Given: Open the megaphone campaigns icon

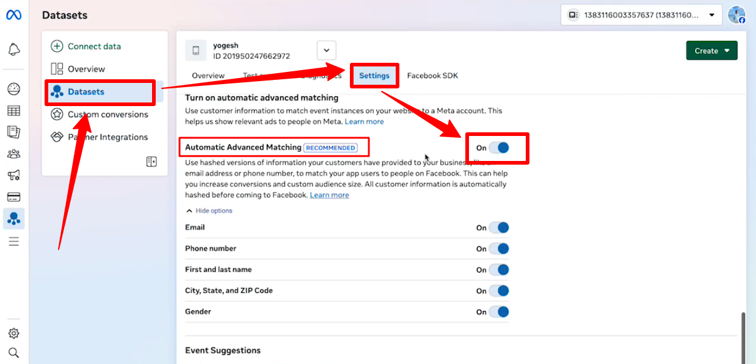Looking at the screenshot, I should tap(13, 175).
